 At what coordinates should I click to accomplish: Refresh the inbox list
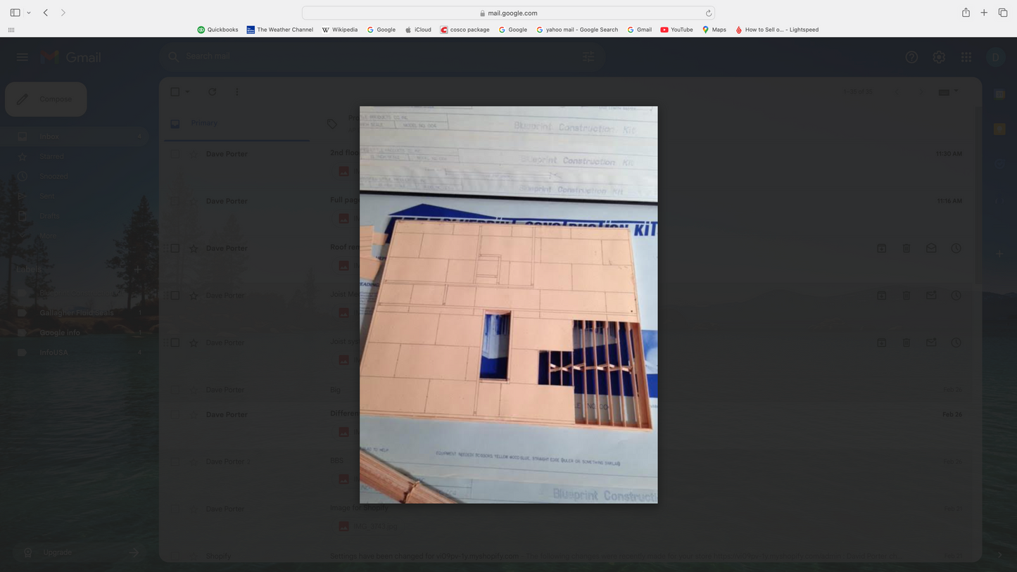(212, 92)
